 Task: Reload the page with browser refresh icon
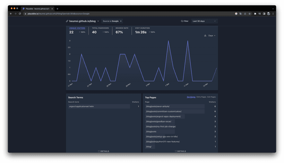click(x=20, y=14)
